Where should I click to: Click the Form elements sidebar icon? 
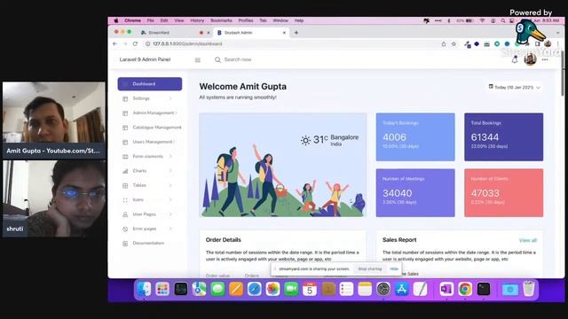coord(125,157)
